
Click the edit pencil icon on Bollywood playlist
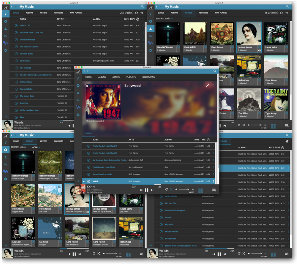tap(208, 85)
